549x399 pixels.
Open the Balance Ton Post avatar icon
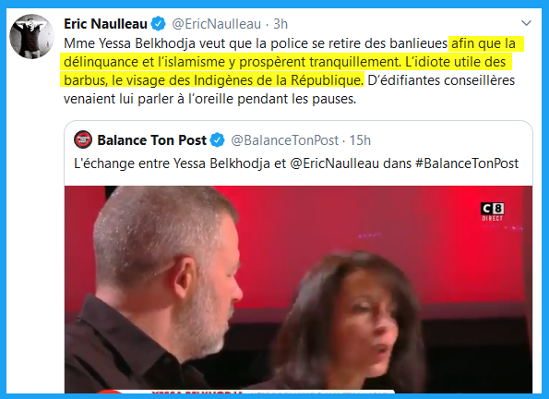click(83, 139)
